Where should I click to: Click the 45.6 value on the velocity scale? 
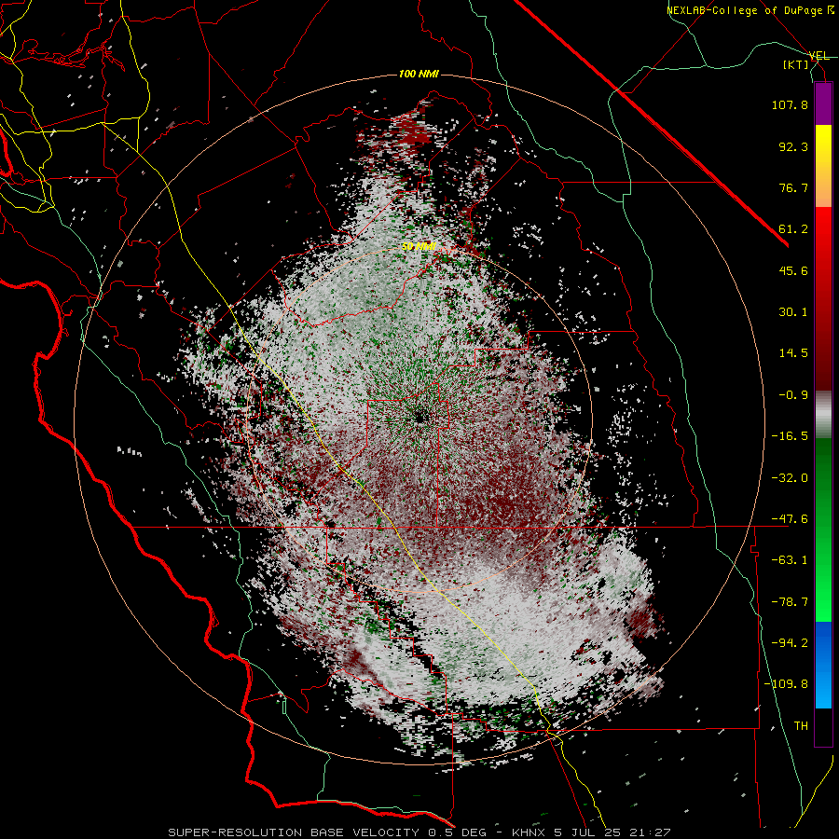point(793,270)
